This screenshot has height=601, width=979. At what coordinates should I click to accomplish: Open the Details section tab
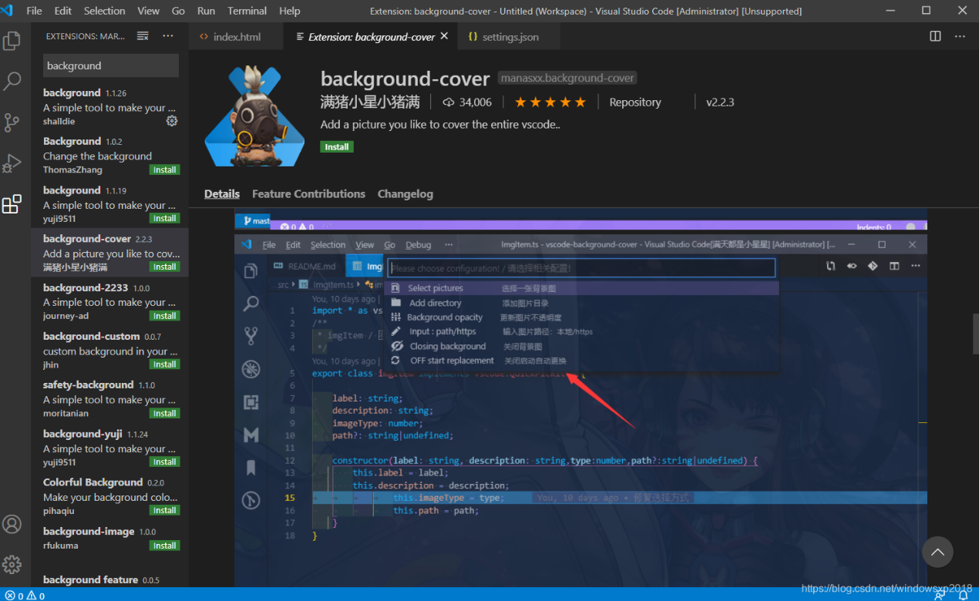point(222,194)
